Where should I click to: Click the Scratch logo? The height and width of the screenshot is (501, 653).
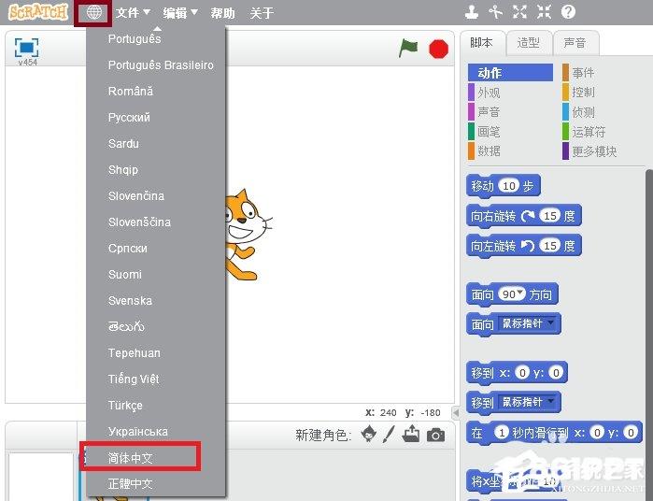[x=38, y=12]
